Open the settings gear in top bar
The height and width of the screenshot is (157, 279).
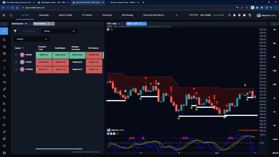[x=239, y=15]
